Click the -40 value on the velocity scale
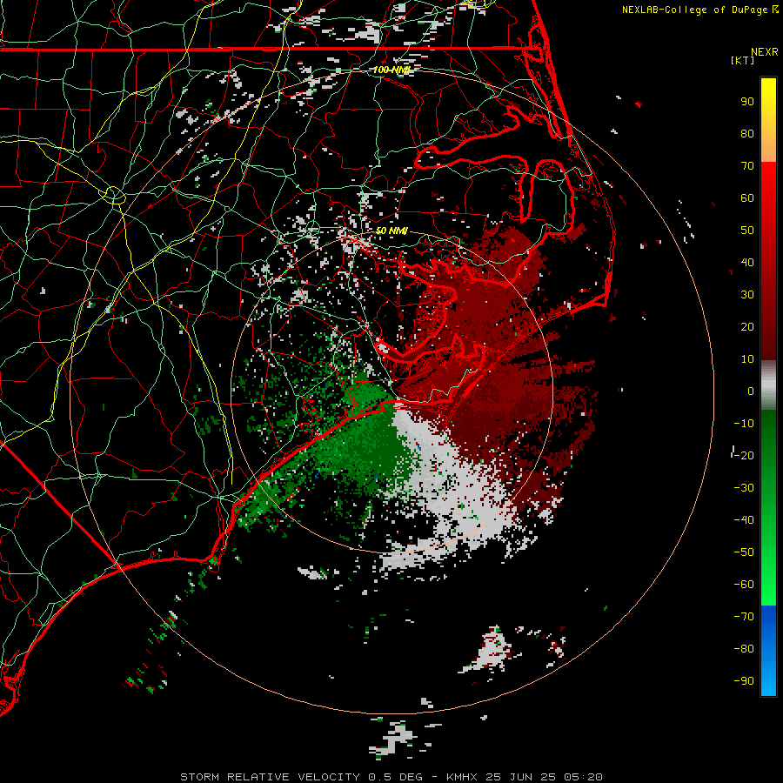This screenshot has width=783, height=783. click(x=744, y=520)
